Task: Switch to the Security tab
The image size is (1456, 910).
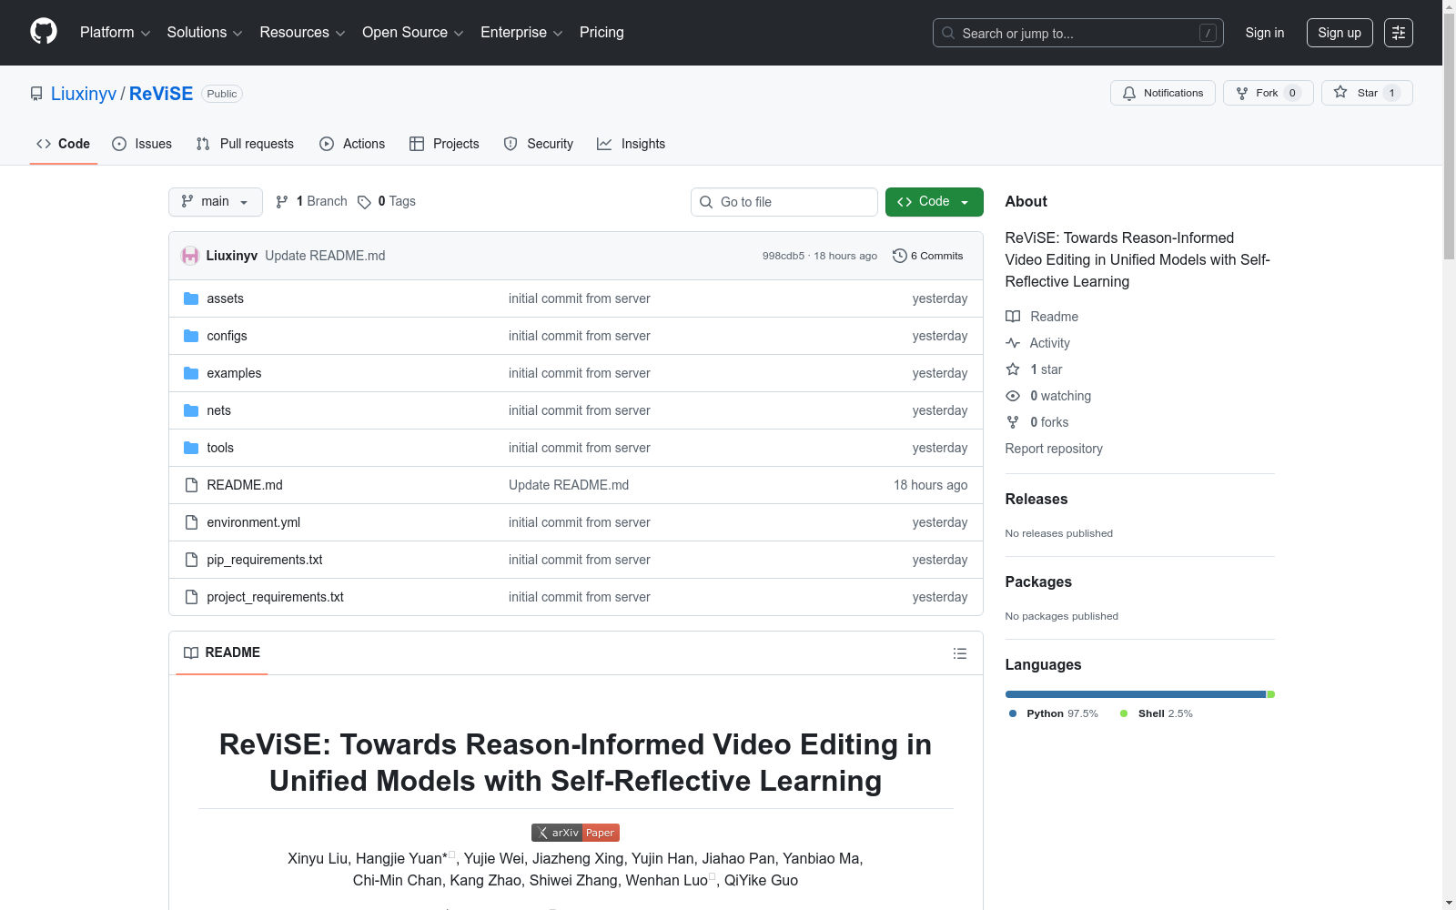Action: tap(539, 144)
